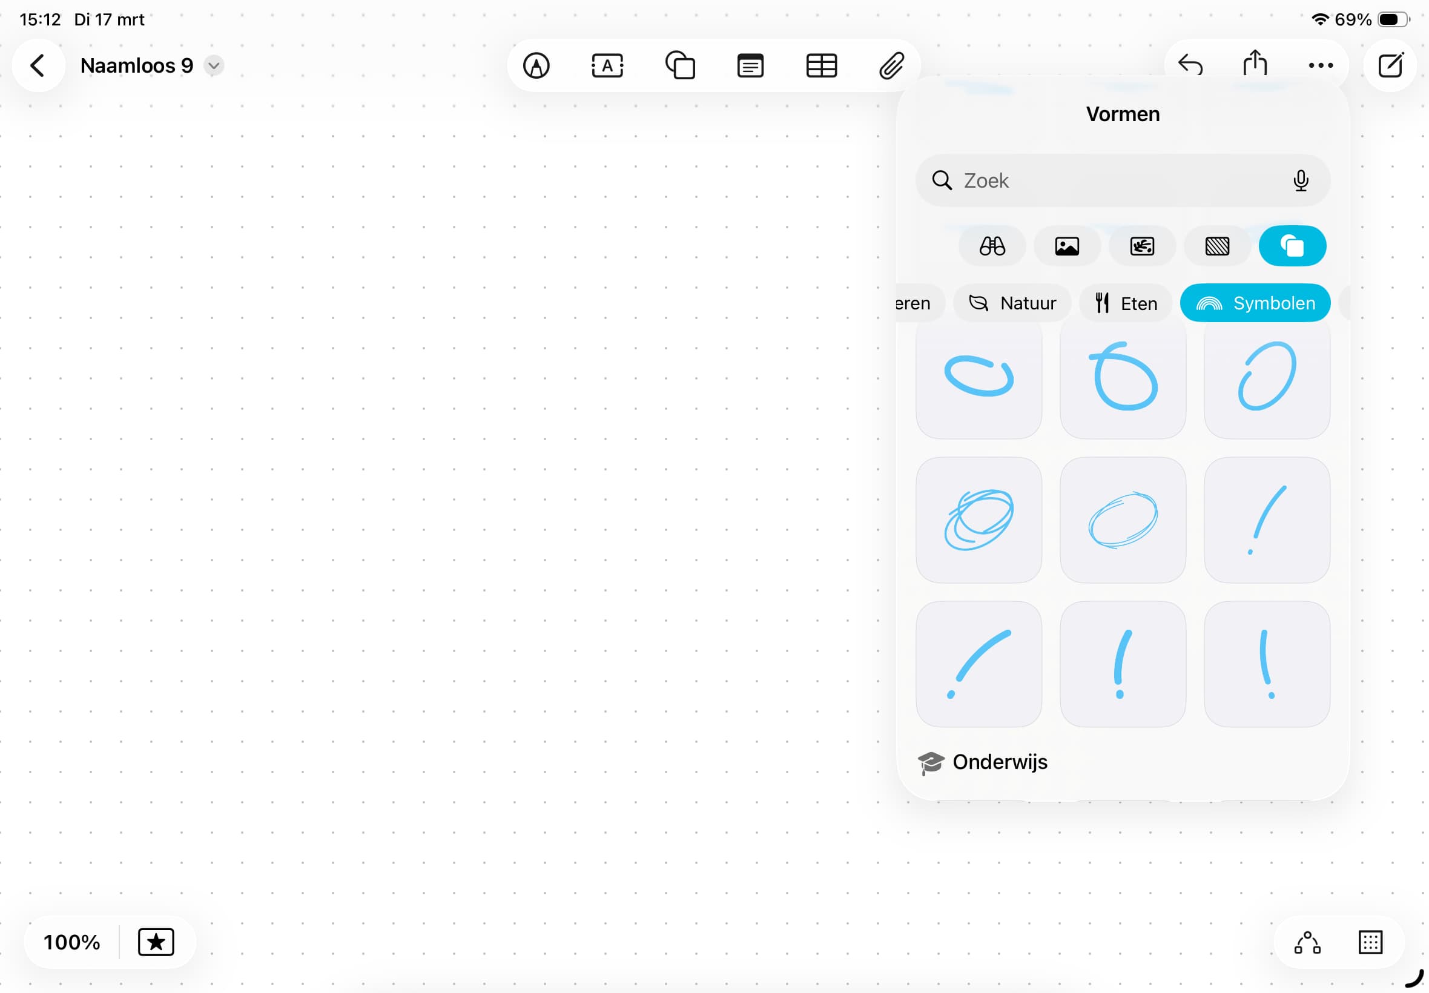Image resolution: width=1429 pixels, height=993 pixels.
Task: Open the share sheet icon
Action: coord(1255,64)
